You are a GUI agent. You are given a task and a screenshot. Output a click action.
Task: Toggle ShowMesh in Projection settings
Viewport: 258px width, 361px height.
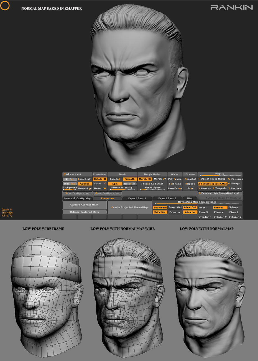[160, 207]
